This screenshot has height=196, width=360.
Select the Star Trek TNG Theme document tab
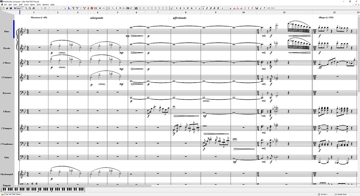tap(13, 194)
